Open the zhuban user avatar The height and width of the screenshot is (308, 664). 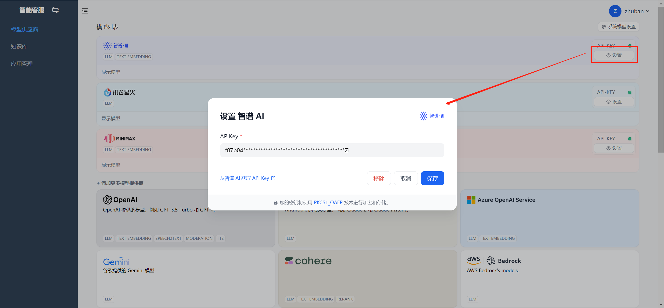615,11
